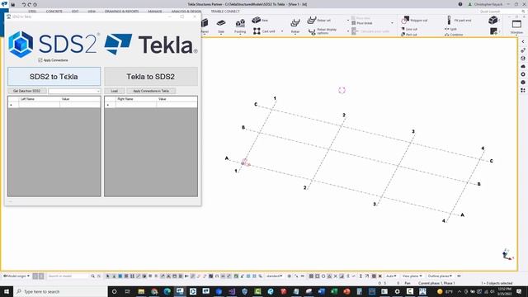528x297 pixels.
Task: Expand the Pour break dropdown arrow
Action: [x=392, y=23]
